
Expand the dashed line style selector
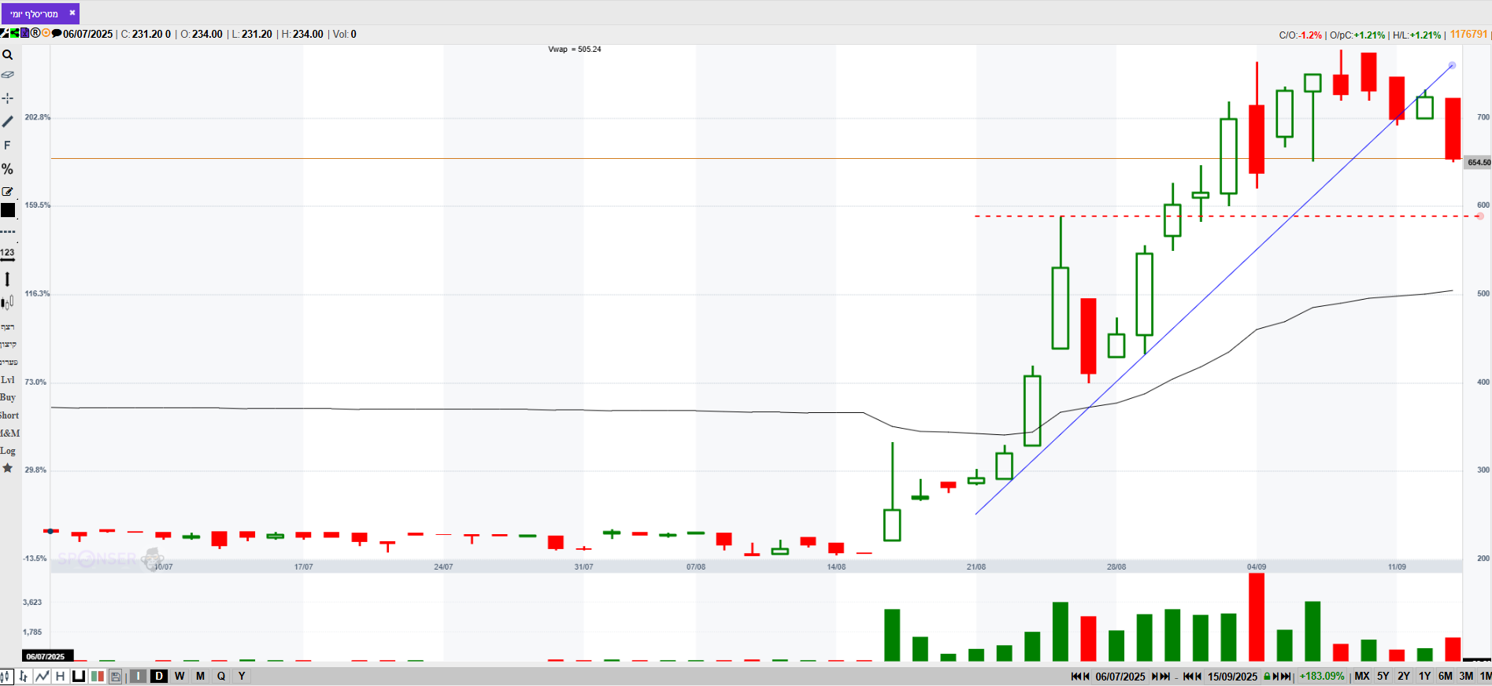pos(8,232)
